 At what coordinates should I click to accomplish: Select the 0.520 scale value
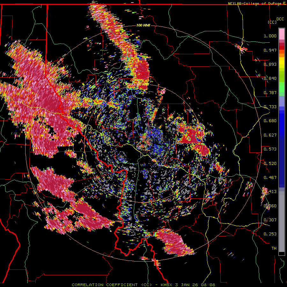pyautogui.click(x=270, y=164)
